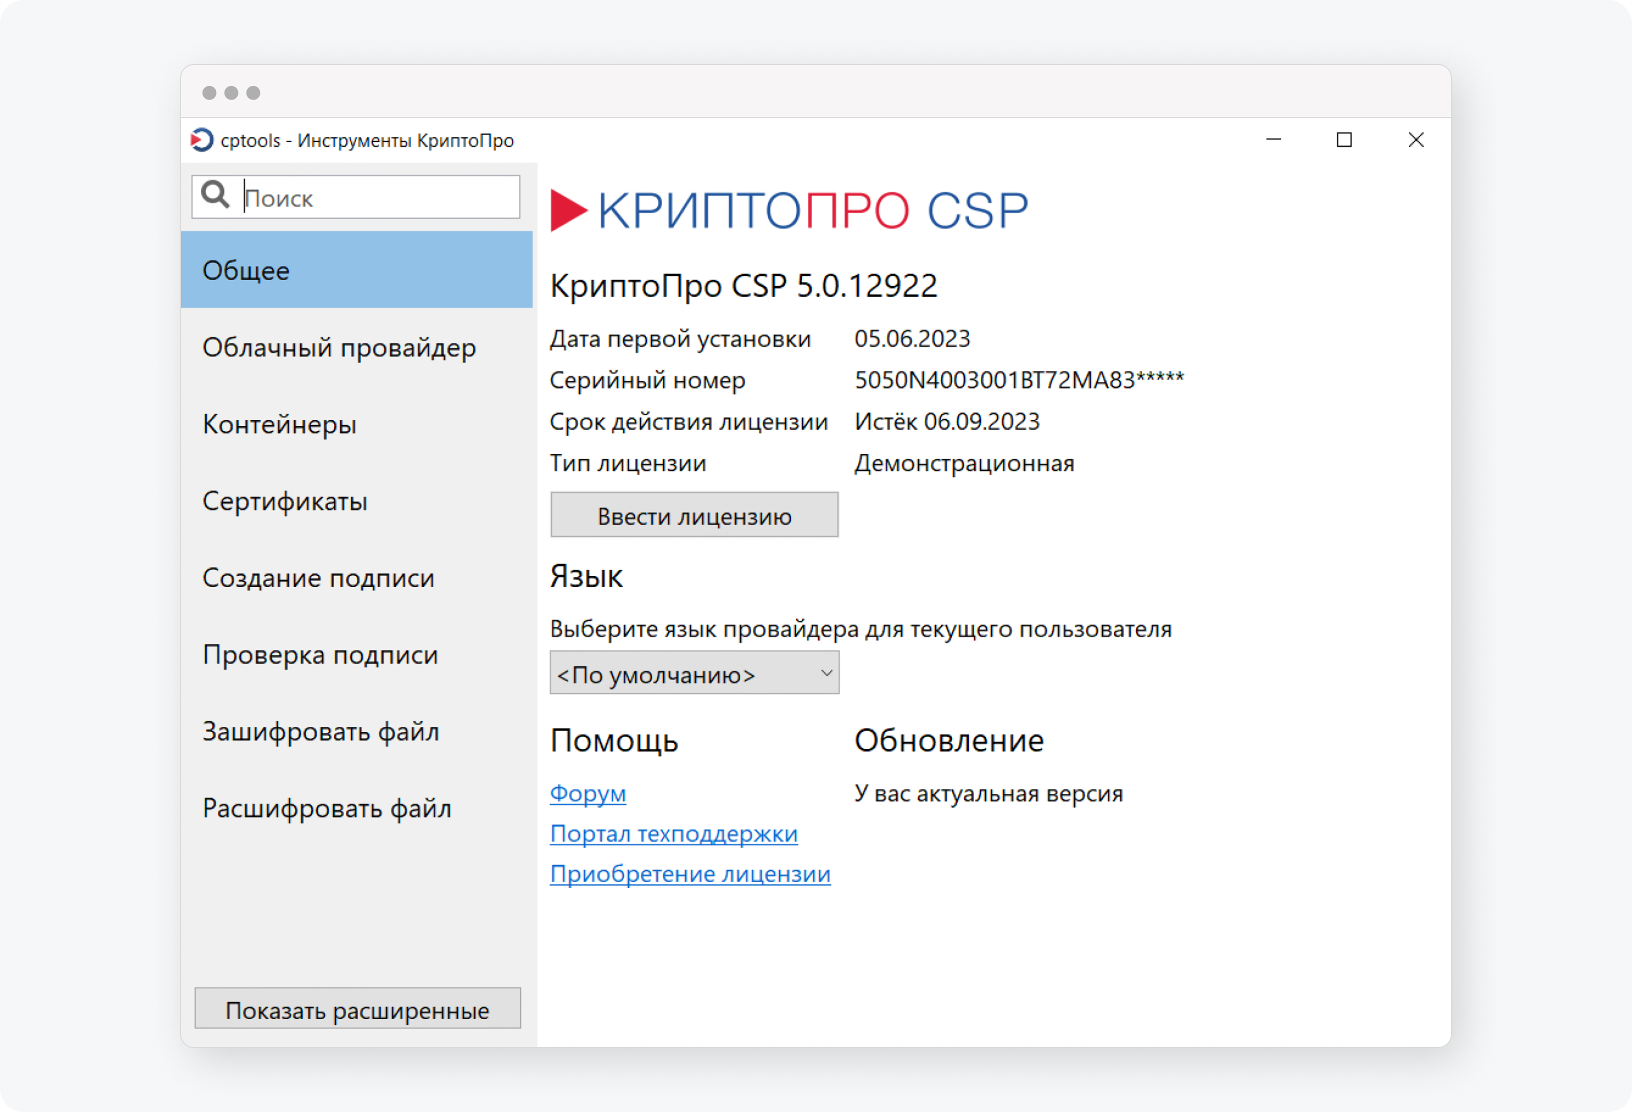The image size is (1632, 1112).
Task: Open the Облачный провайдер section
Action: [356, 347]
